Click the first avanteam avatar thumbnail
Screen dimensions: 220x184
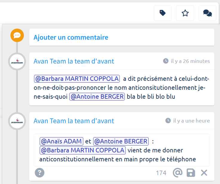click(x=17, y=61)
